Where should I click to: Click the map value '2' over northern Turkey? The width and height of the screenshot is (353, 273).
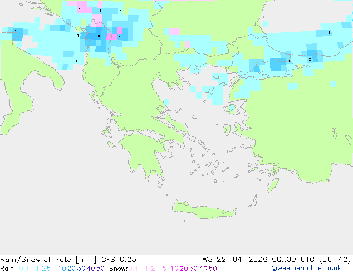[310, 60]
